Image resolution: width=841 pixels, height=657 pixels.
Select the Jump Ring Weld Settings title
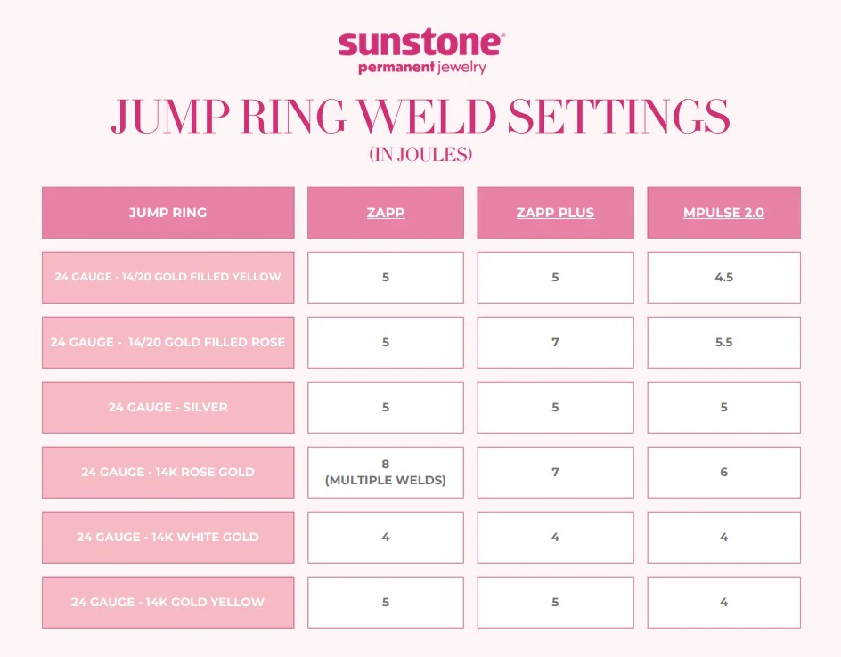[420, 117]
